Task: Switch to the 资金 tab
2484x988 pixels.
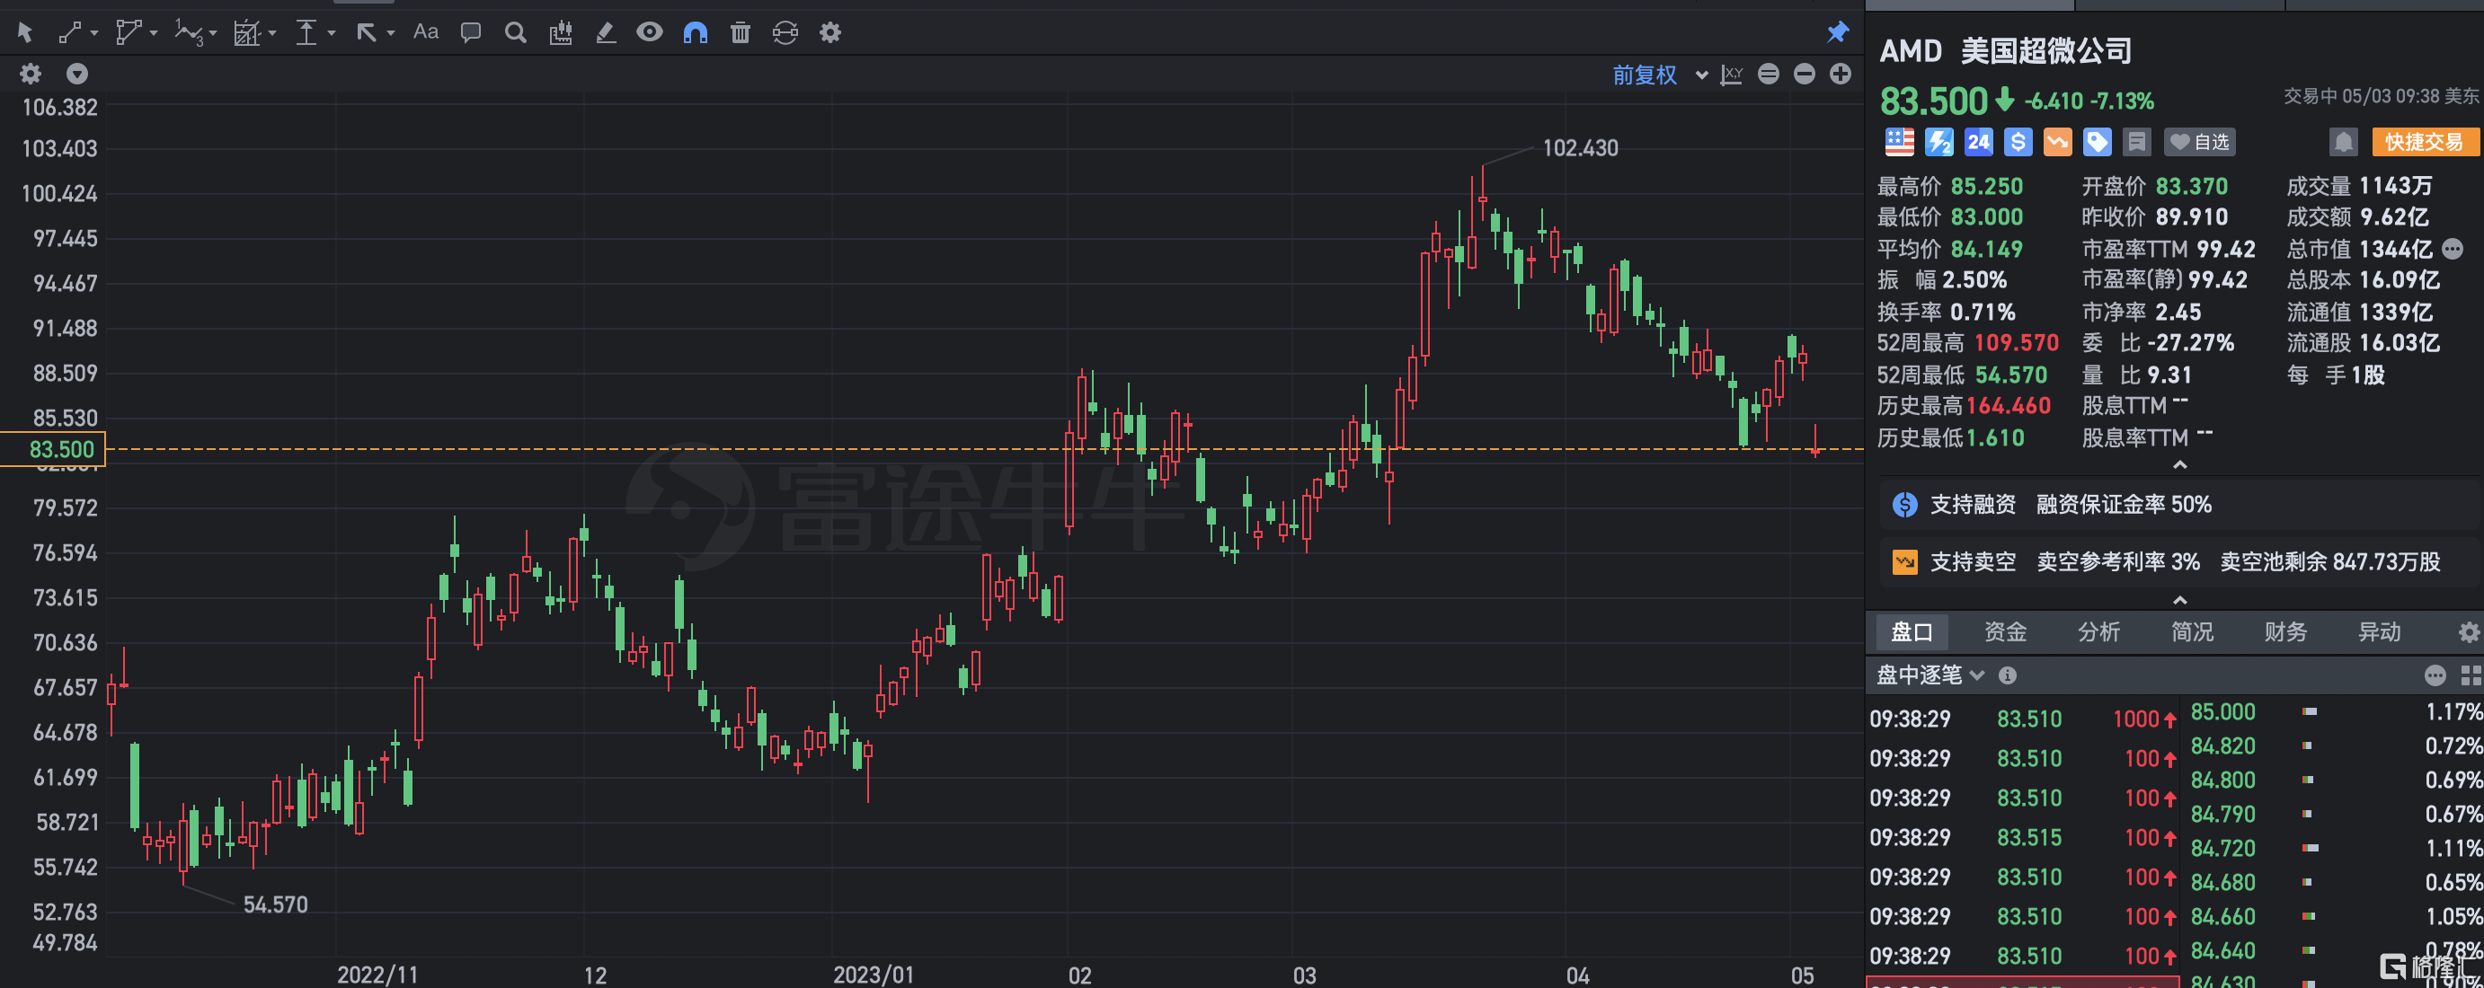Action: pyautogui.click(x=2006, y=631)
